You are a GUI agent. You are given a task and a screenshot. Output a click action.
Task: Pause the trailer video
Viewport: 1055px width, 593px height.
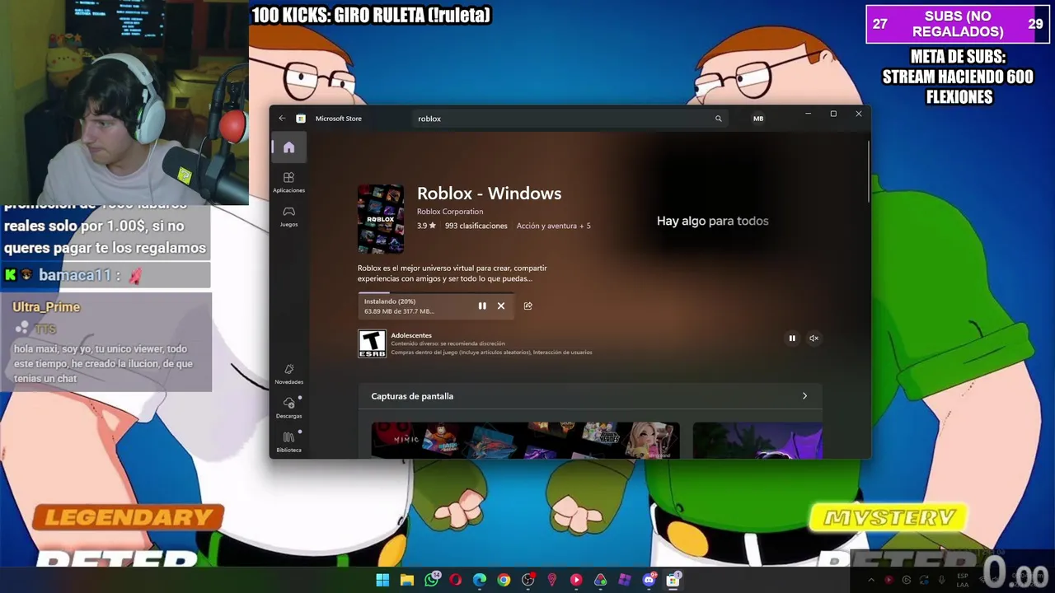coord(792,338)
